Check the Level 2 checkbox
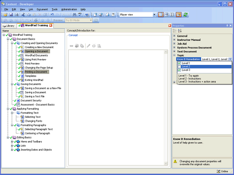 click(179, 67)
